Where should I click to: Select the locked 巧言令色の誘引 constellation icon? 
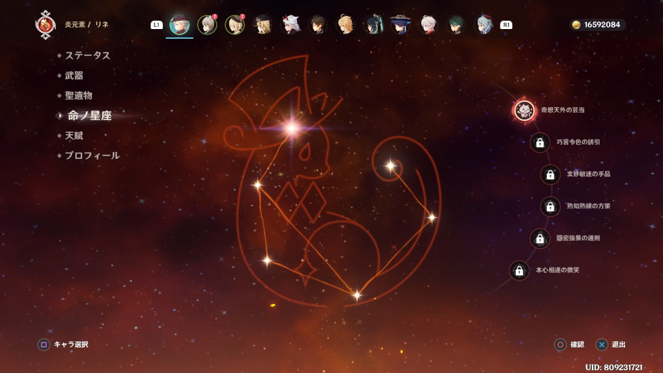540,142
